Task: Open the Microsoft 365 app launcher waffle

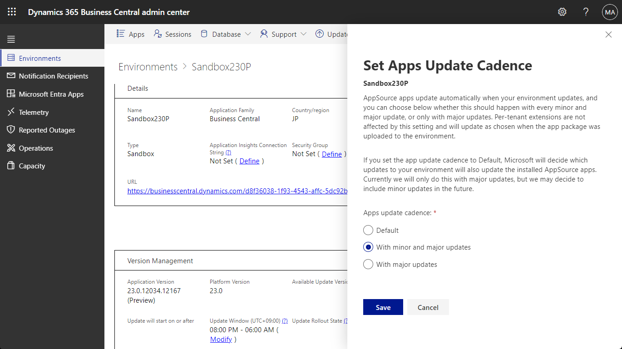Action: [x=11, y=12]
